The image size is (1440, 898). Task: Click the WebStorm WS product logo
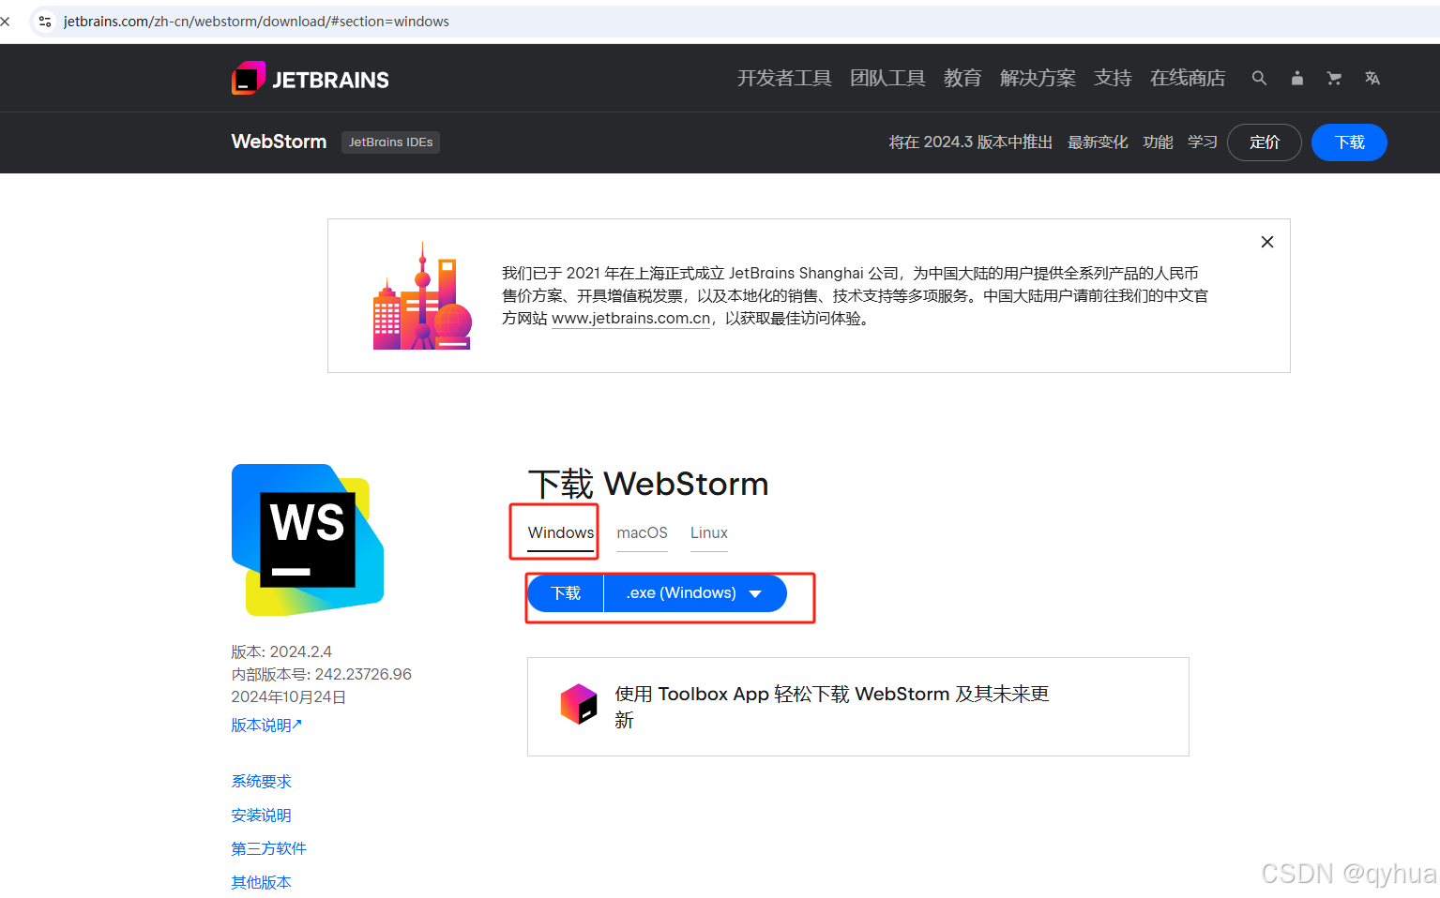[308, 540]
